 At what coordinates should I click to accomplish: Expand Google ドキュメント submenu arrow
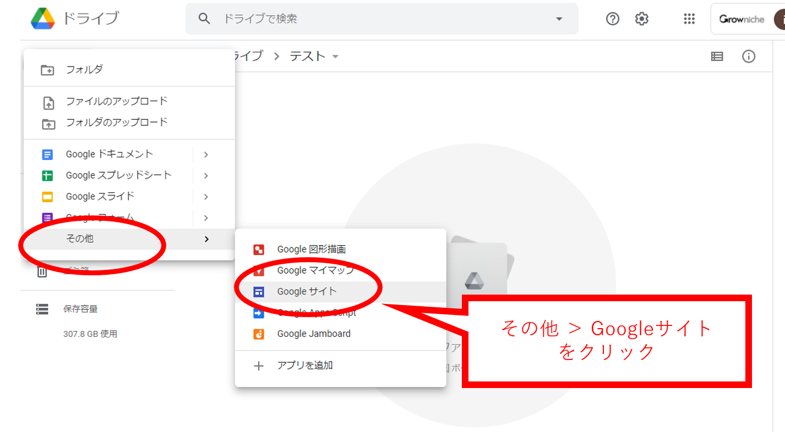click(x=206, y=155)
